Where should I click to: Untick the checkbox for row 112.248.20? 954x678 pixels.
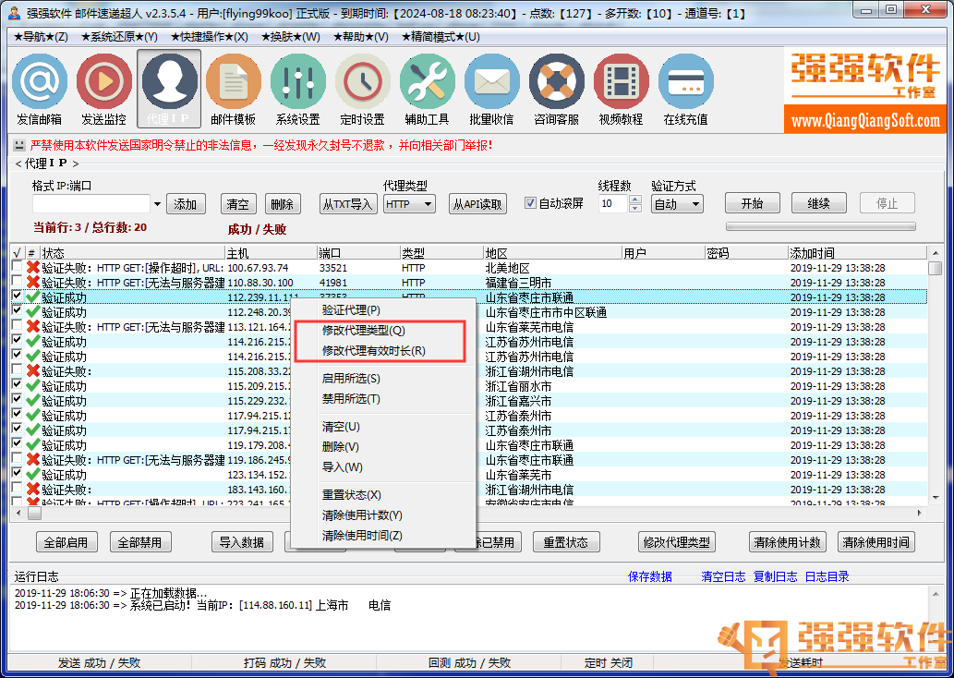point(17,311)
